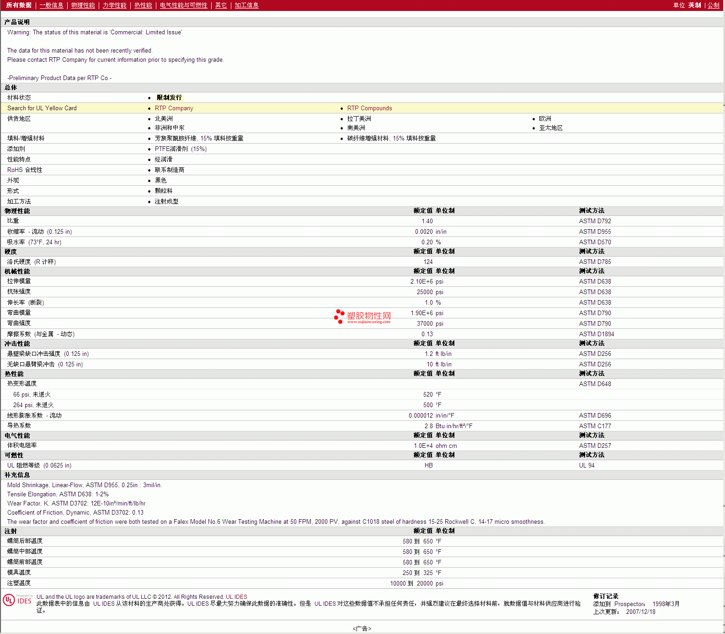Click the UL 阻燃等级 value HB
The image size is (725, 634).
click(429, 466)
